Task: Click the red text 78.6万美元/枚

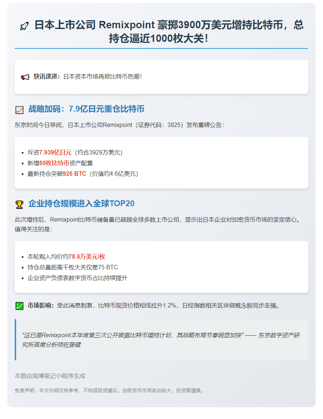Action: coord(87,257)
